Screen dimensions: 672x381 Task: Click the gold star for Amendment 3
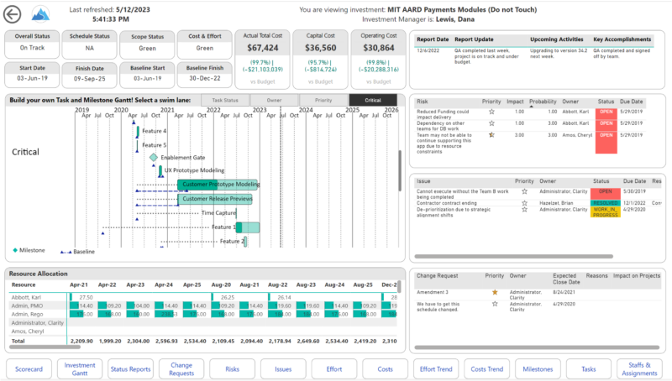(495, 292)
